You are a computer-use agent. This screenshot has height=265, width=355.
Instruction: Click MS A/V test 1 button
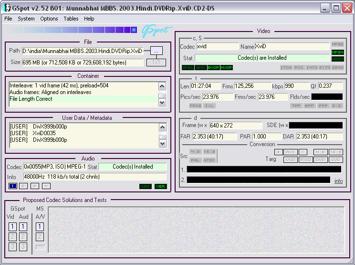pyautogui.click(x=40, y=226)
